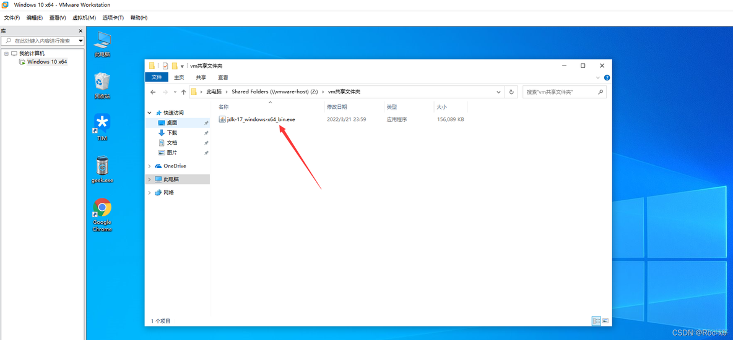Click the Explorer back arrow

pos(153,92)
